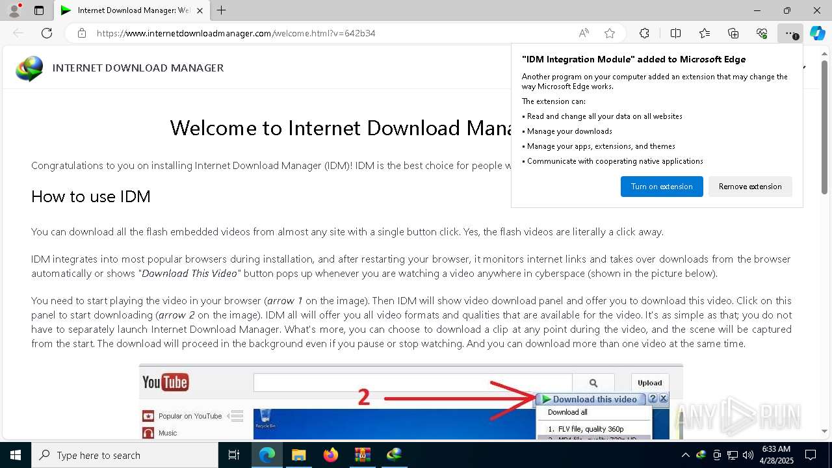832x468 pixels.
Task: Click the Edge profile avatar icon
Action: point(14,10)
